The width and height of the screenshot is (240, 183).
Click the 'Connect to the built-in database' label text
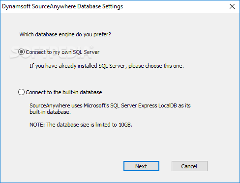point(64,92)
